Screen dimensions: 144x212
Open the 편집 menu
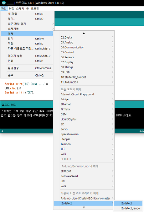[x=11, y=9]
